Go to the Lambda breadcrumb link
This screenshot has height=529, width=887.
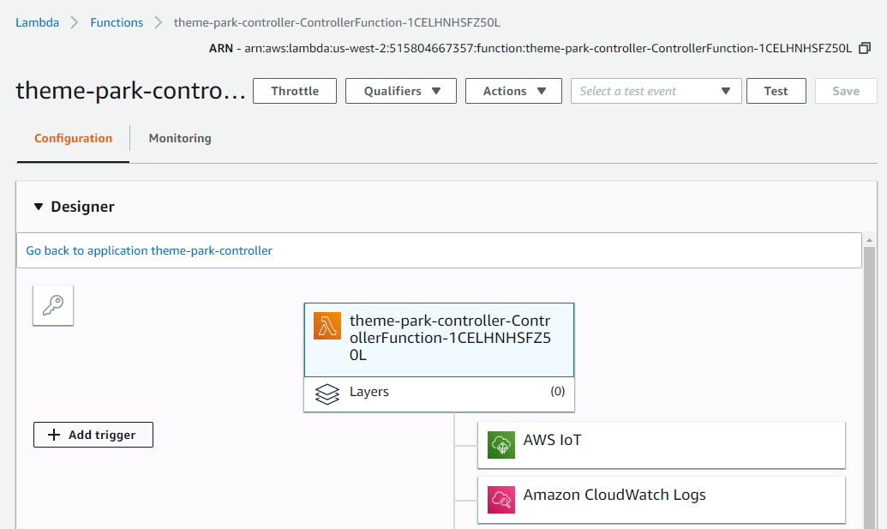[38, 22]
